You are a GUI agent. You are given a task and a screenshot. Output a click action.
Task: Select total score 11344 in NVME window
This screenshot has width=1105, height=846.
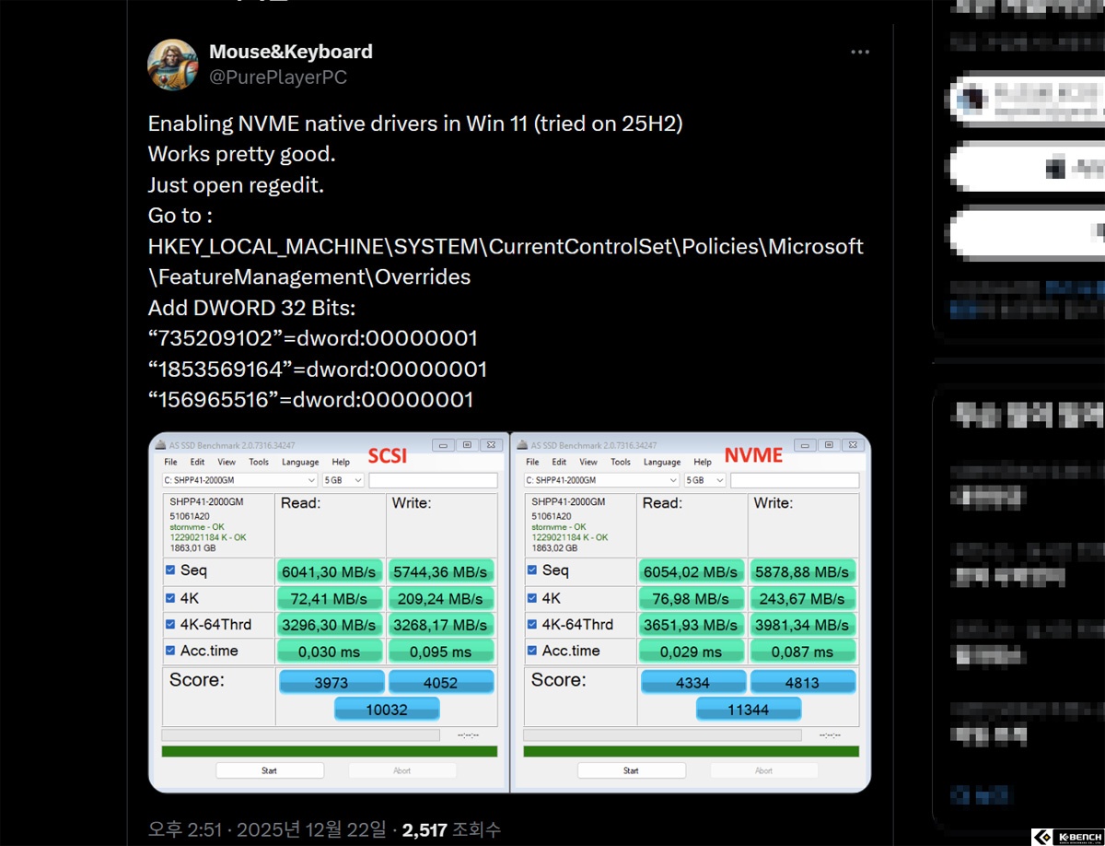[749, 709]
